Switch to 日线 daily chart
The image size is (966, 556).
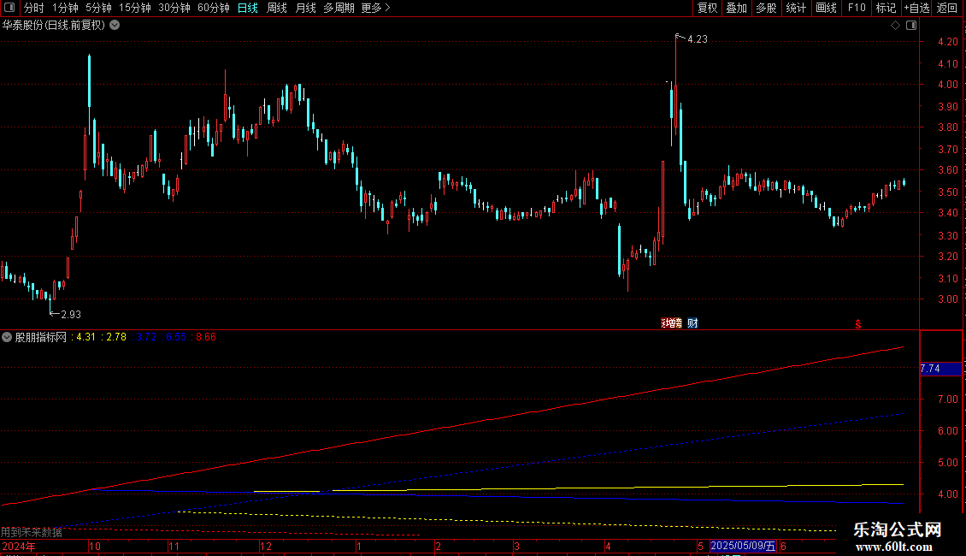(x=248, y=8)
